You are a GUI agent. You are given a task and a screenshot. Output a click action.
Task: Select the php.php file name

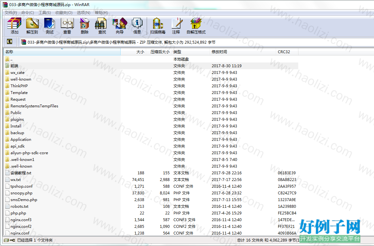(18, 213)
